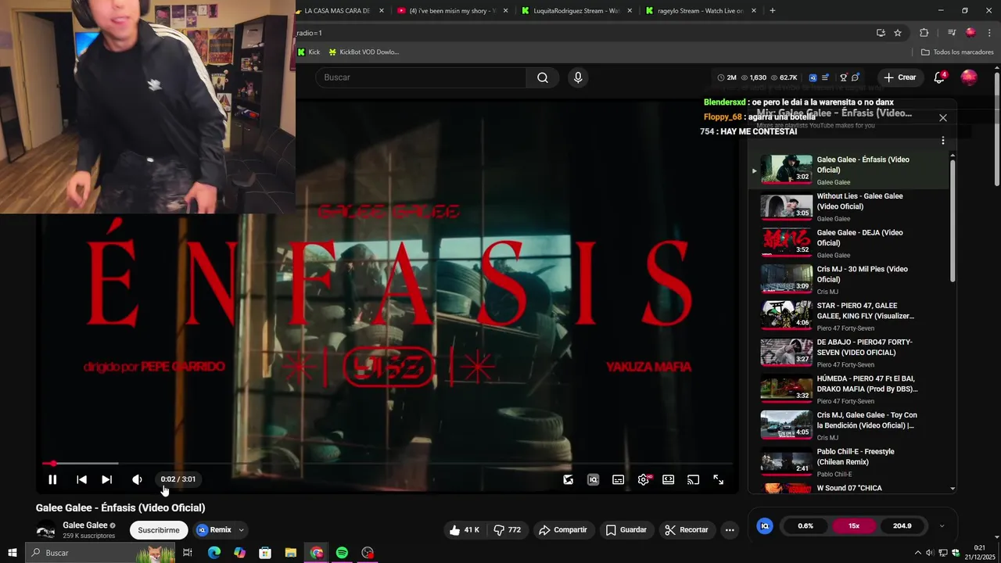
Task: Open Mix playlist three-dot options
Action: tap(942, 141)
